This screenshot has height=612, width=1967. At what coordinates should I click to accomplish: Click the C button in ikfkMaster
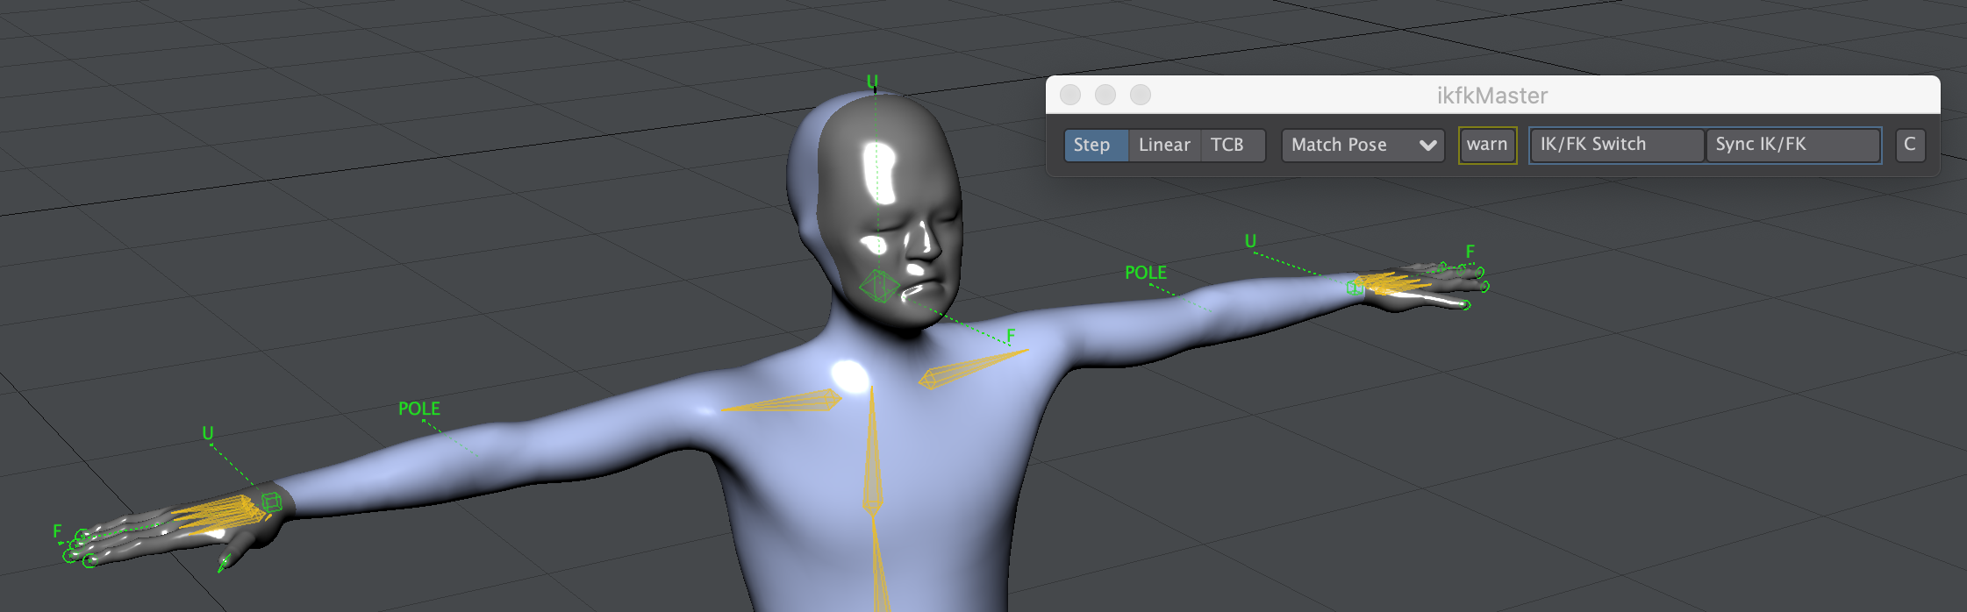coord(1910,145)
